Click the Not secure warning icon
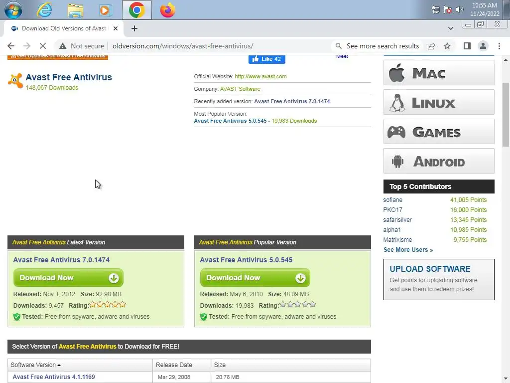510x383 pixels. click(x=63, y=46)
